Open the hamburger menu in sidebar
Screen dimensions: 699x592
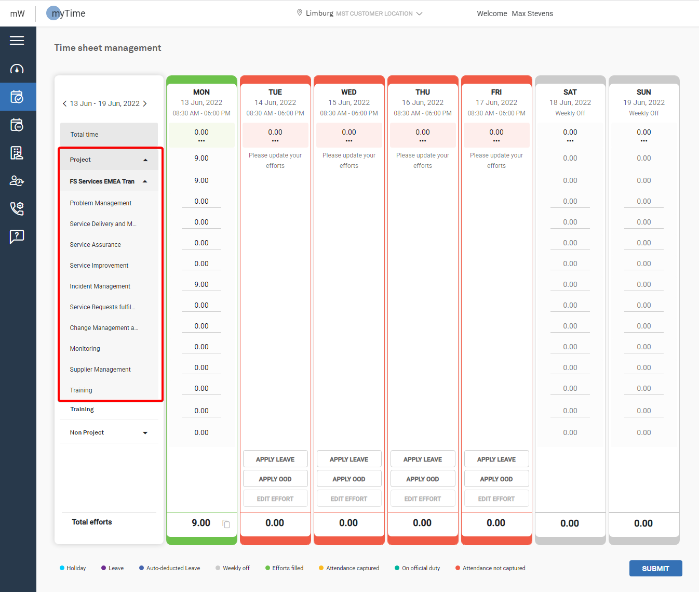coord(17,41)
